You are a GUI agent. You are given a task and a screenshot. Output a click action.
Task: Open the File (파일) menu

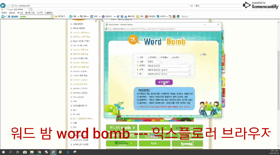(4, 13)
